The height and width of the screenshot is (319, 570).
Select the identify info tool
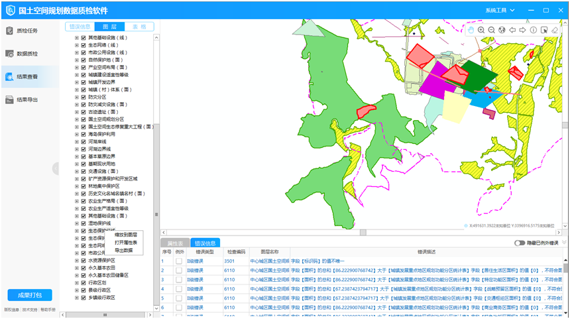pos(534,31)
